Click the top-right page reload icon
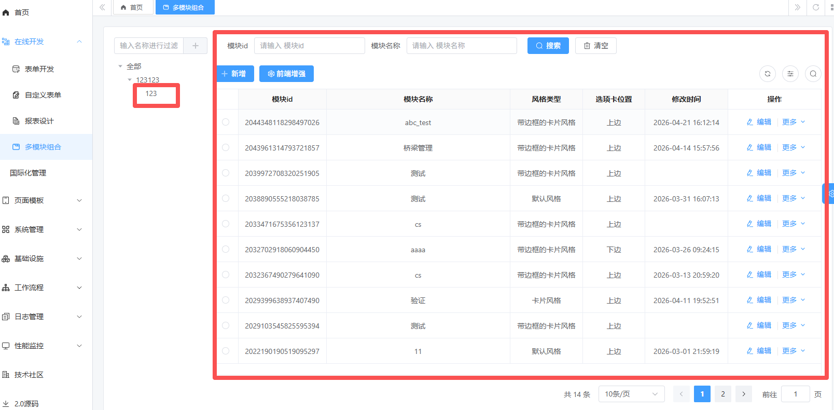The image size is (834, 410). pyautogui.click(x=816, y=7)
